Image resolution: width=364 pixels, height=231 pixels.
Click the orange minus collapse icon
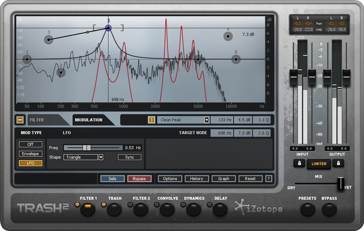(20, 120)
